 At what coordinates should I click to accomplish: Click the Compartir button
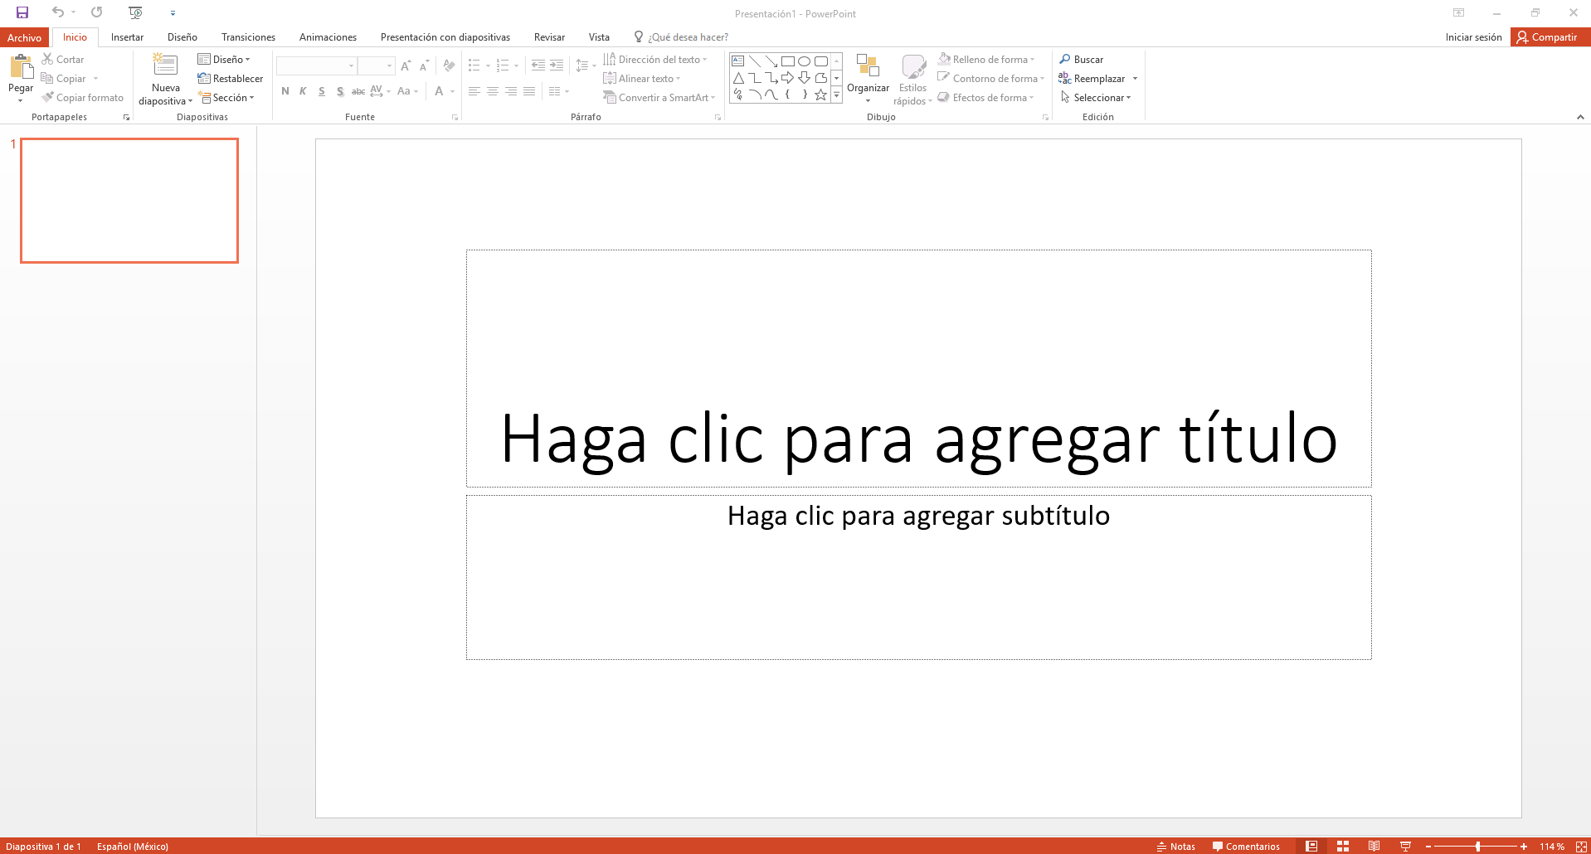tap(1548, 37)
